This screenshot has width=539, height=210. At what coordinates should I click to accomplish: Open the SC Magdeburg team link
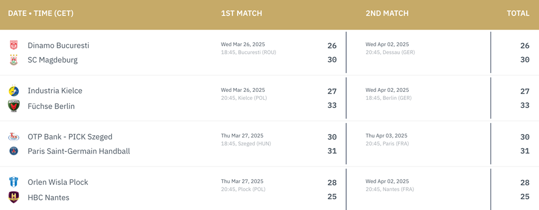point(53,60)
